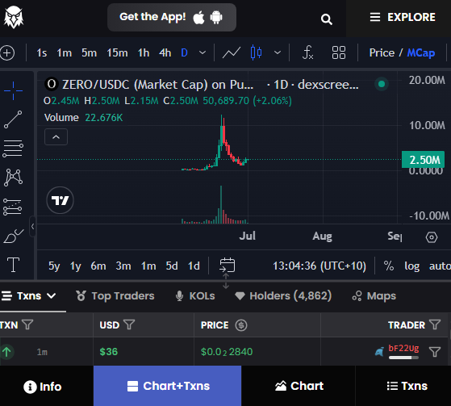The width and height of the screenshot is (451, 406).
Task: Click the 13:04:36 (UTC+10) timezone clock
Action: tap(319, 266)
